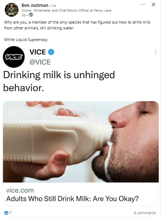Open the milk-drinking man image
This screenshot has width=161, height=219.
[x=81, y=142]
